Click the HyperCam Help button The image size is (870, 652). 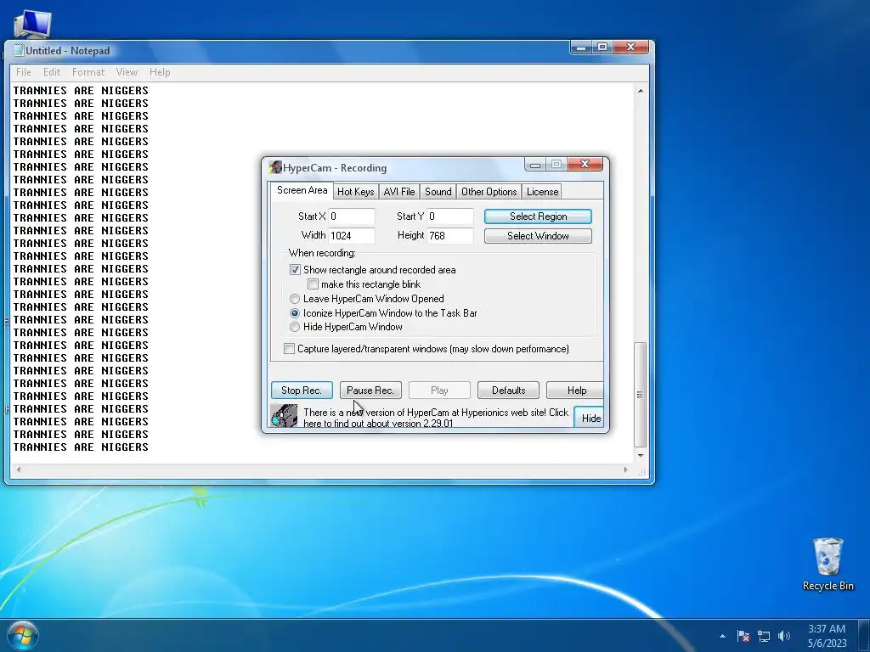[575, 391]
